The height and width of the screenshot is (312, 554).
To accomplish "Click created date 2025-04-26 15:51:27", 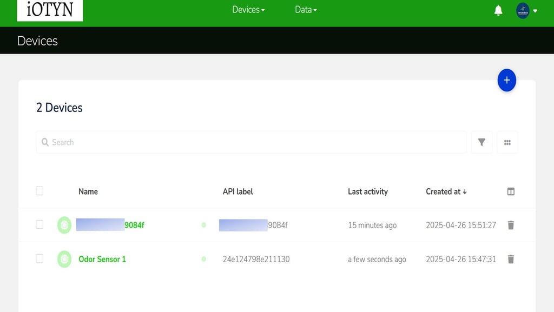I will pos(461,225).
